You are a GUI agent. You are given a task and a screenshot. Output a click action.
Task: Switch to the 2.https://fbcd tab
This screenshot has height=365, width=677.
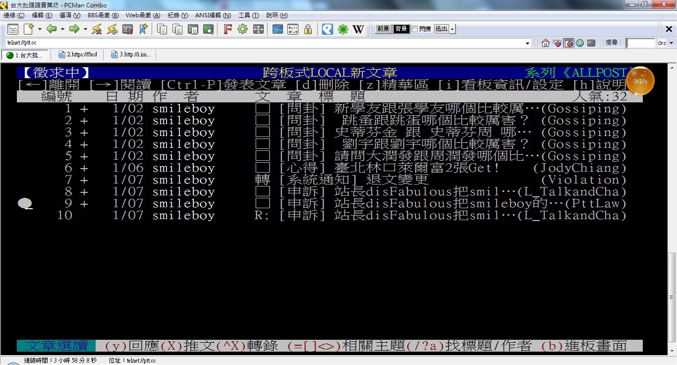77,55
